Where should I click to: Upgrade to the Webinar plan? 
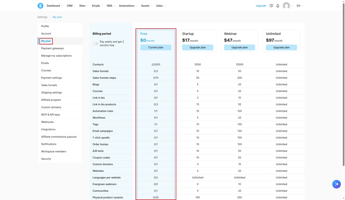[240, 47]
